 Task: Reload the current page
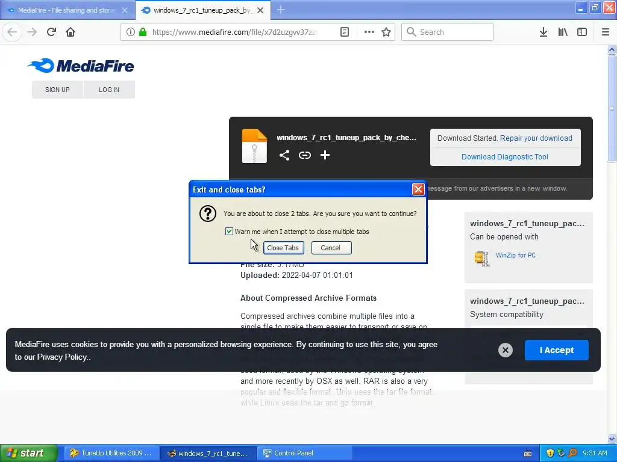[x=52, y=32]
